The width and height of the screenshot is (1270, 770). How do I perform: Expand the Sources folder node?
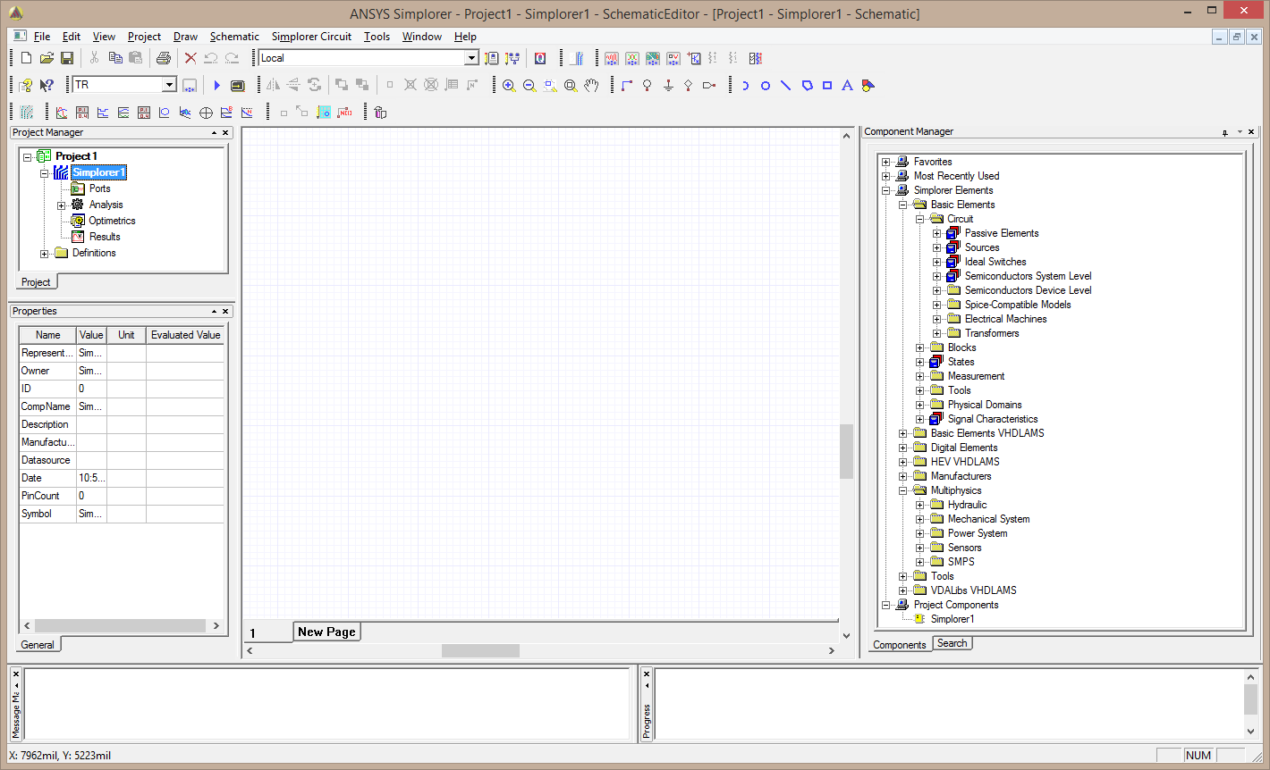(937, 247)
